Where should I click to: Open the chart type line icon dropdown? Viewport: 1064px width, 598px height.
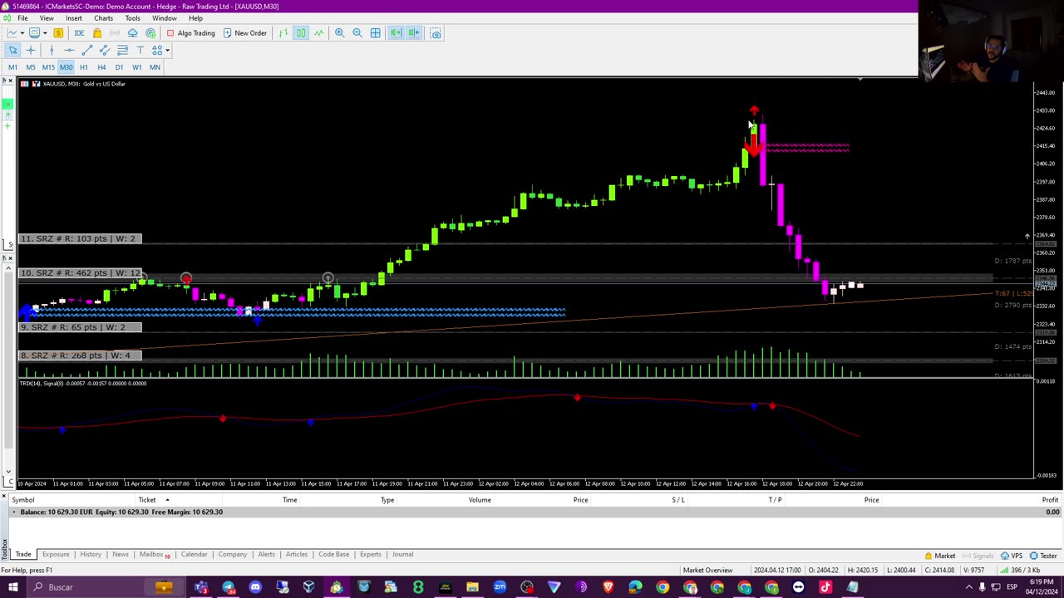pos(12,33)
